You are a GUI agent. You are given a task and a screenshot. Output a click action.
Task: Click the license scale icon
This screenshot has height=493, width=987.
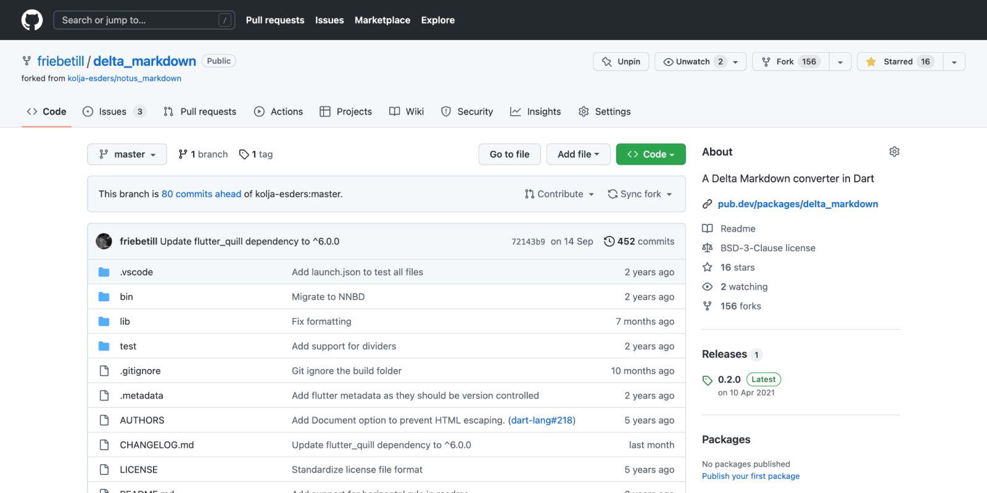pos(708,248)
